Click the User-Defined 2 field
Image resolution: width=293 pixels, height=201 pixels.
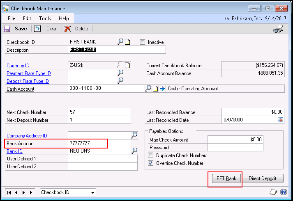tap(103, 167)
